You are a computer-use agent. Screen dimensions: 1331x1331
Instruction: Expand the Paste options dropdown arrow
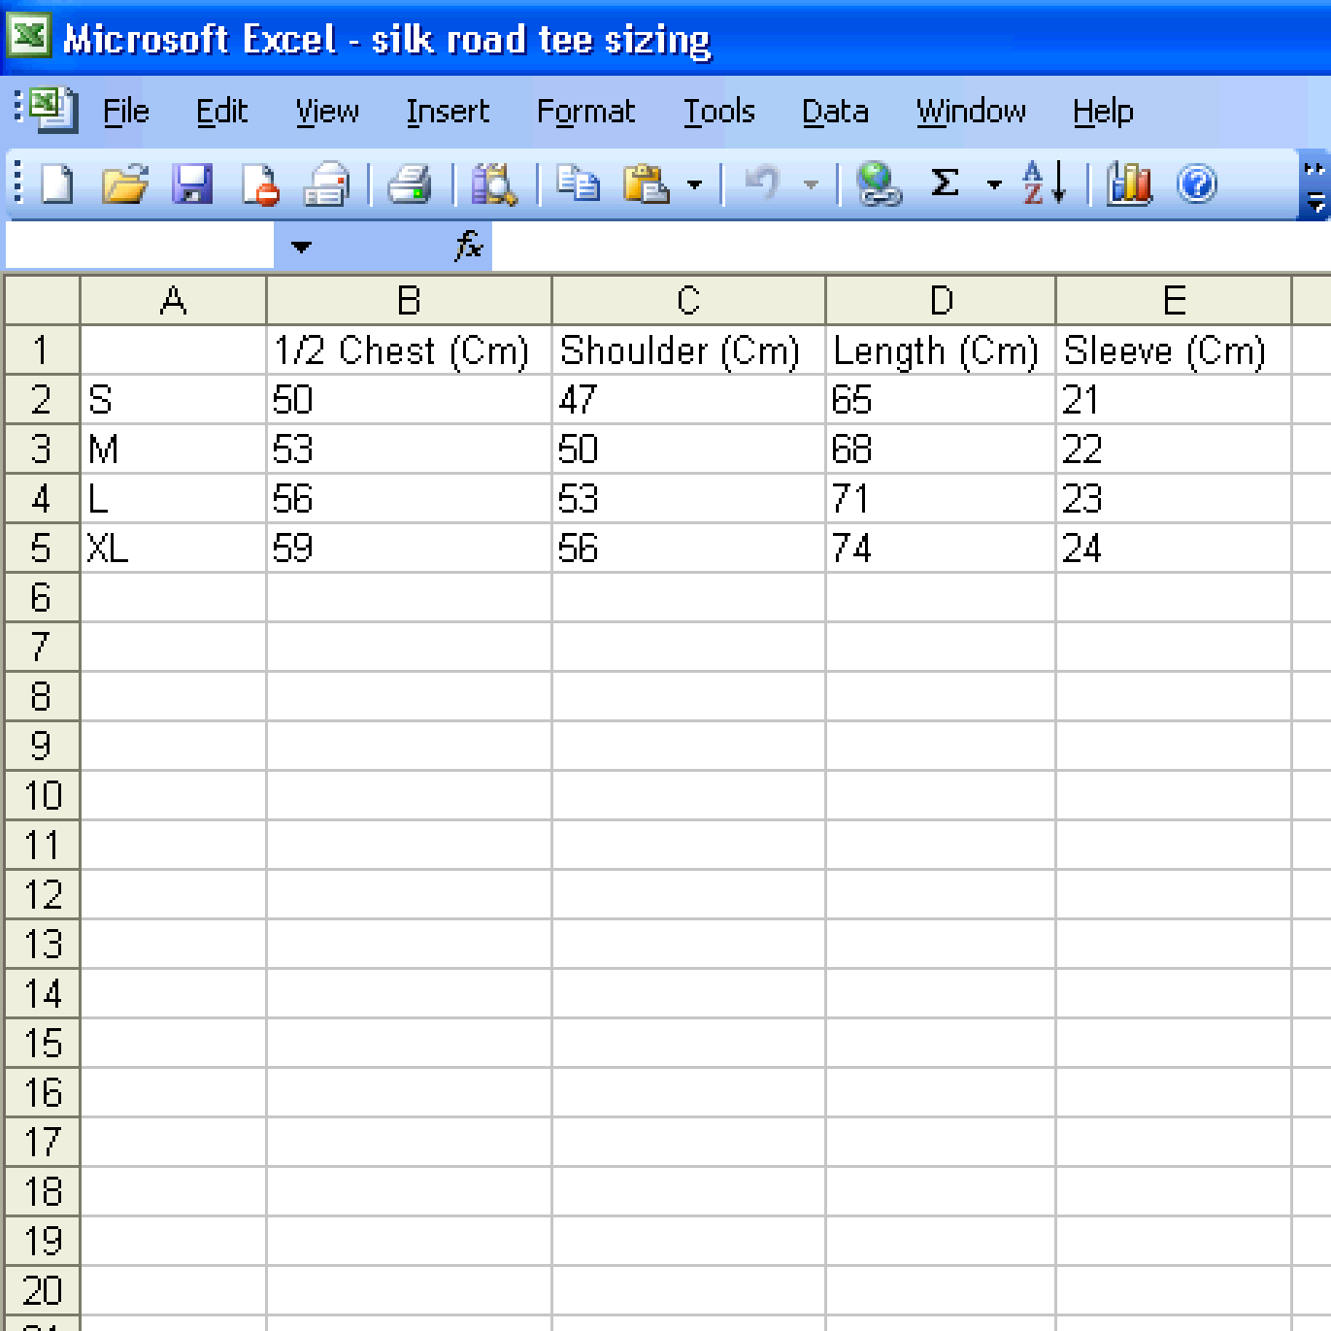[x=694, y=183]
